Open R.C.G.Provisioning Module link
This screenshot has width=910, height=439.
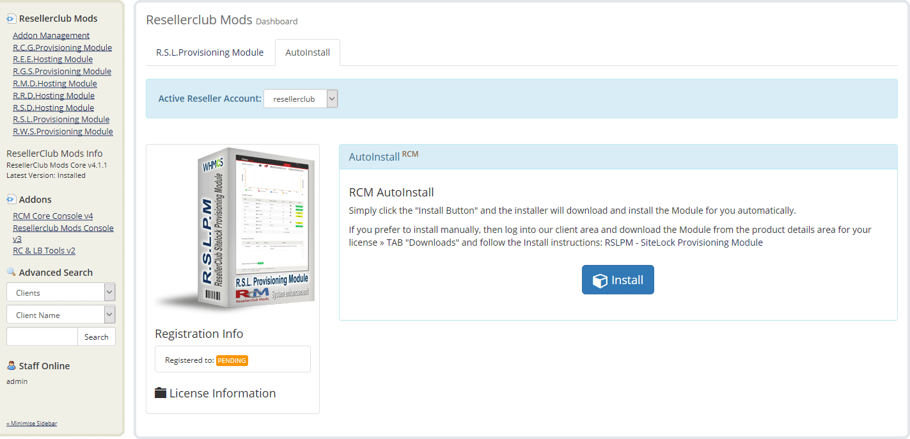click(x=62, y=47)
